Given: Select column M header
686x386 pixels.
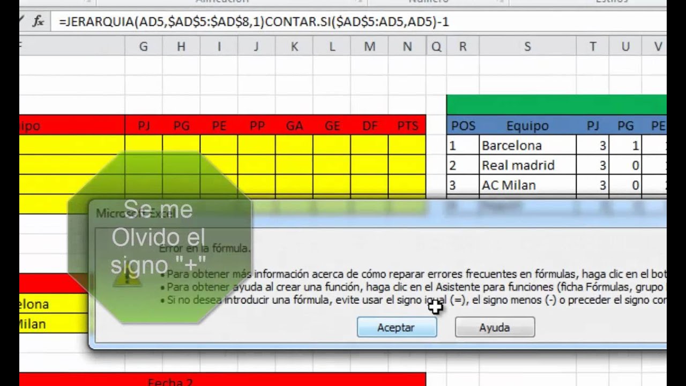Looking at the screenshot, I should pyautogui.click(x=369, y=47).
